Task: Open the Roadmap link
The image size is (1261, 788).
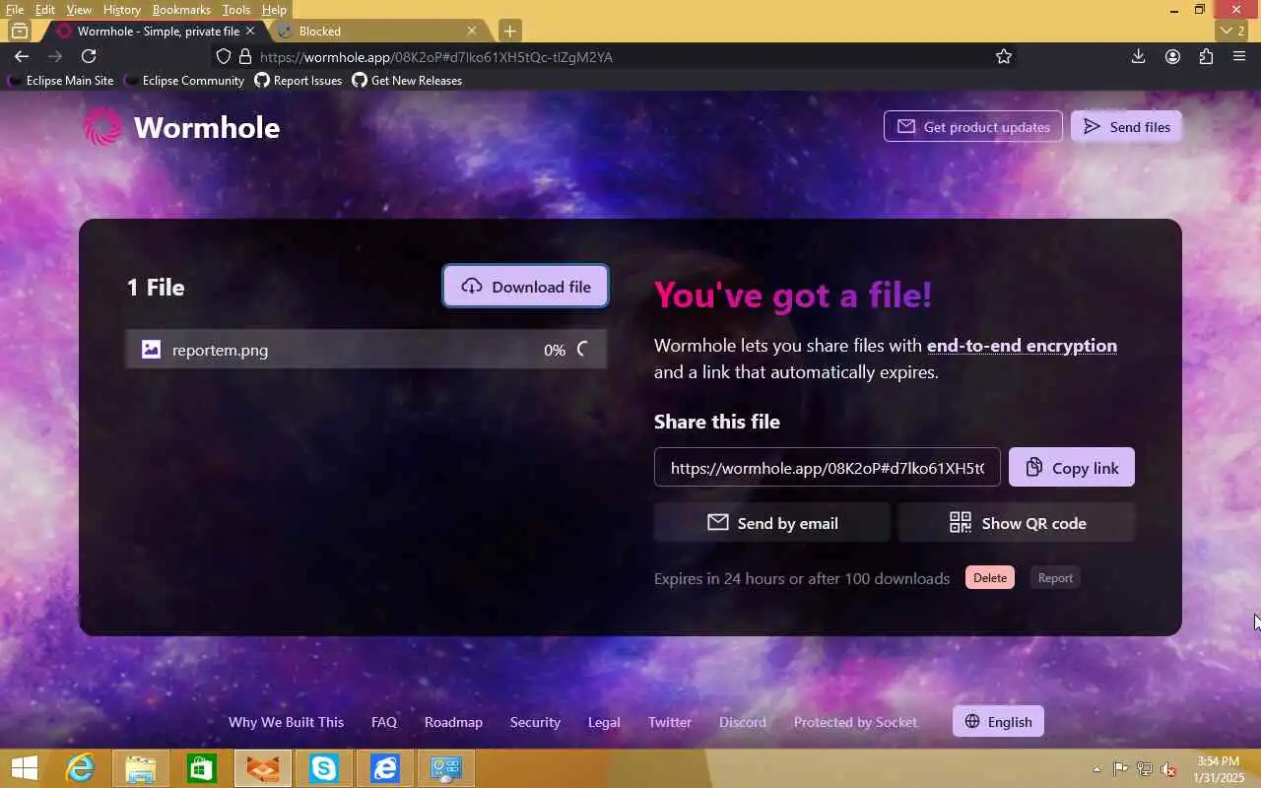Action: (453, 722)
